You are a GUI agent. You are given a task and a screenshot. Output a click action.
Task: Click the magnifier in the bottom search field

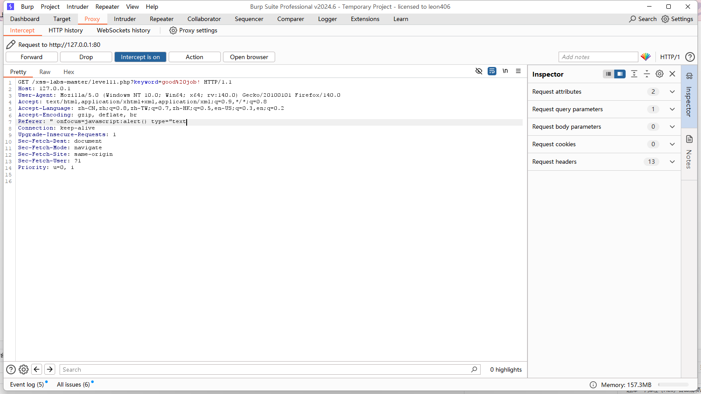point(474,369)
